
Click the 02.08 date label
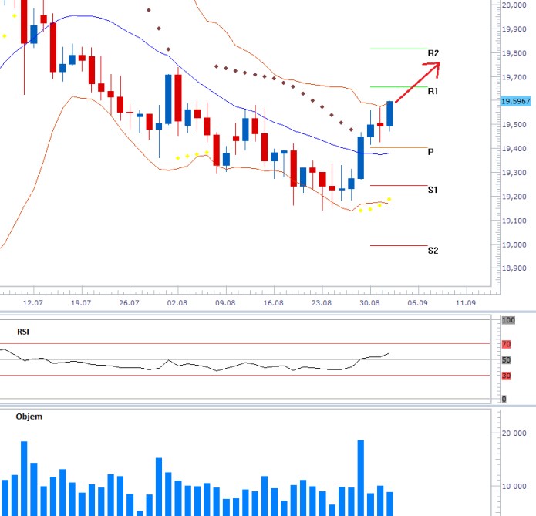177,303
